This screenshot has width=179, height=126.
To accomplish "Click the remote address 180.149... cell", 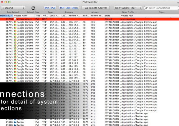I will [74, 78].
